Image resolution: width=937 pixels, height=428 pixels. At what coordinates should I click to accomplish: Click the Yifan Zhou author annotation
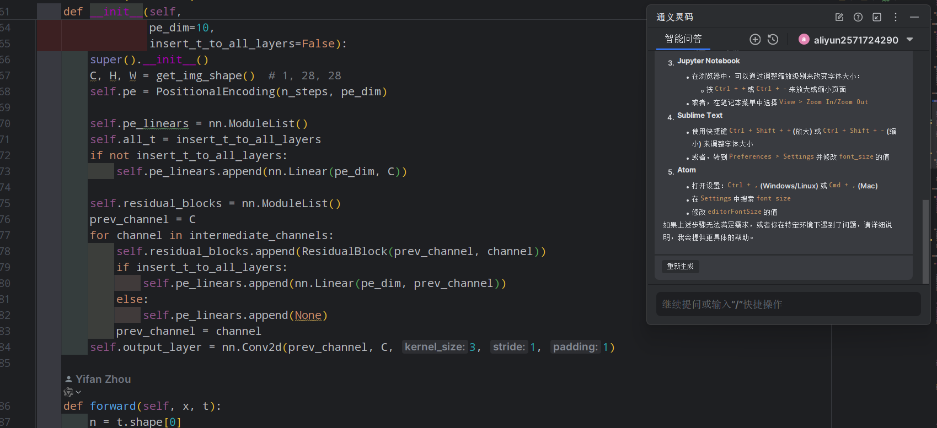coord(103,379)
